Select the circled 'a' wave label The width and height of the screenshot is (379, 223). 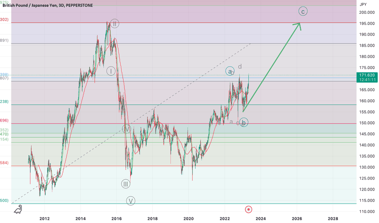point(230,71)
